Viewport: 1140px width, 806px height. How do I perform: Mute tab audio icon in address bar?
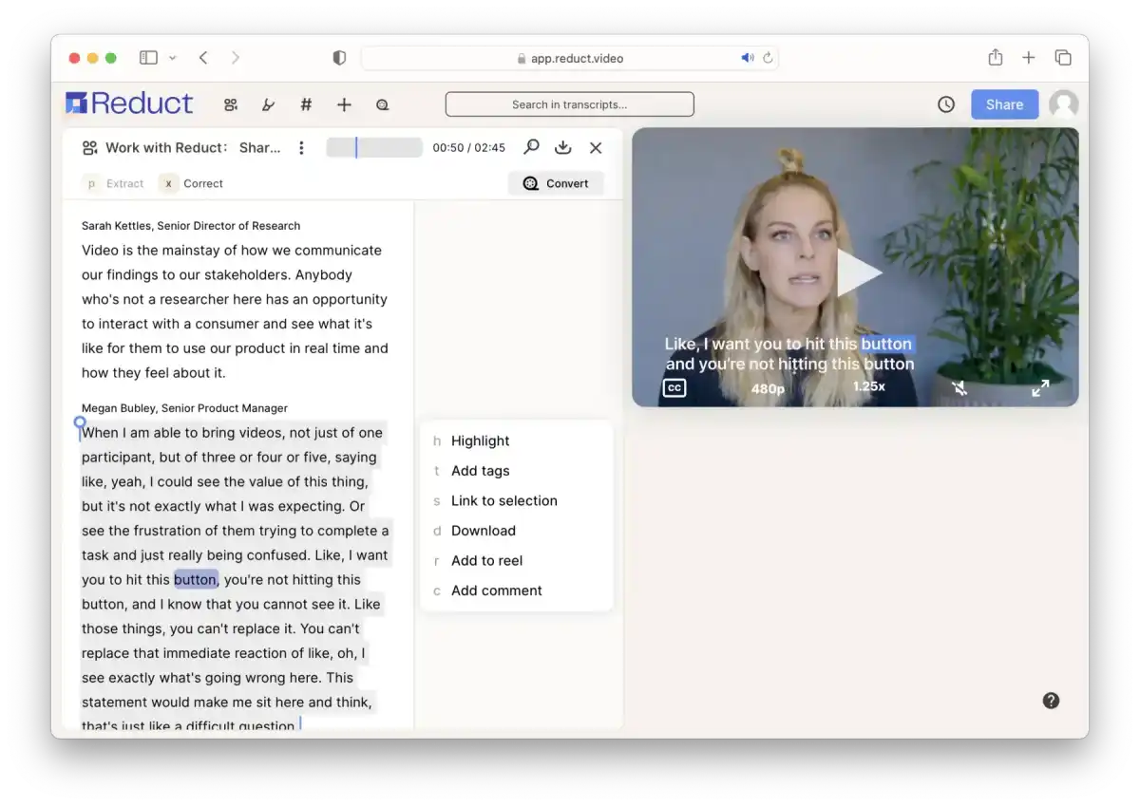coord(748,58)
